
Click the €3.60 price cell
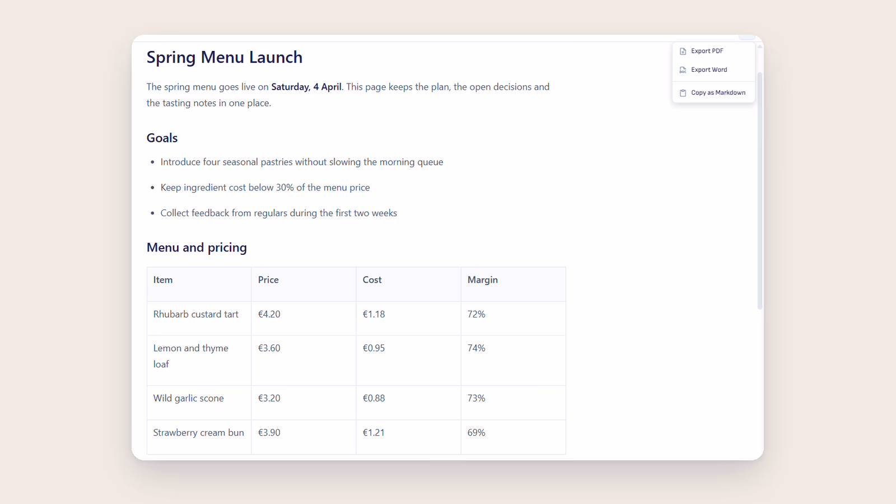(304, 361)
